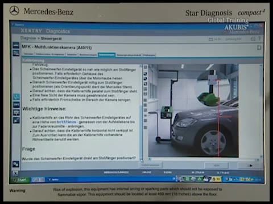Click the yellow system tray icon
Viewport: 273px width, 204px height.
217,179
